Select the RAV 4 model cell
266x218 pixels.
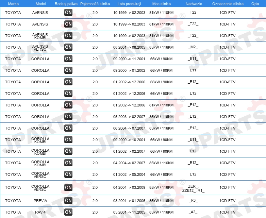tap(40, 212)
